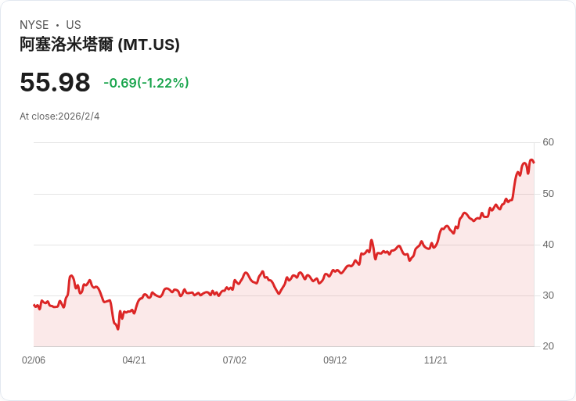The image size is (576, 401).
Task: Click the 02/06 date label on x-axis
Action: coord(34,360)
